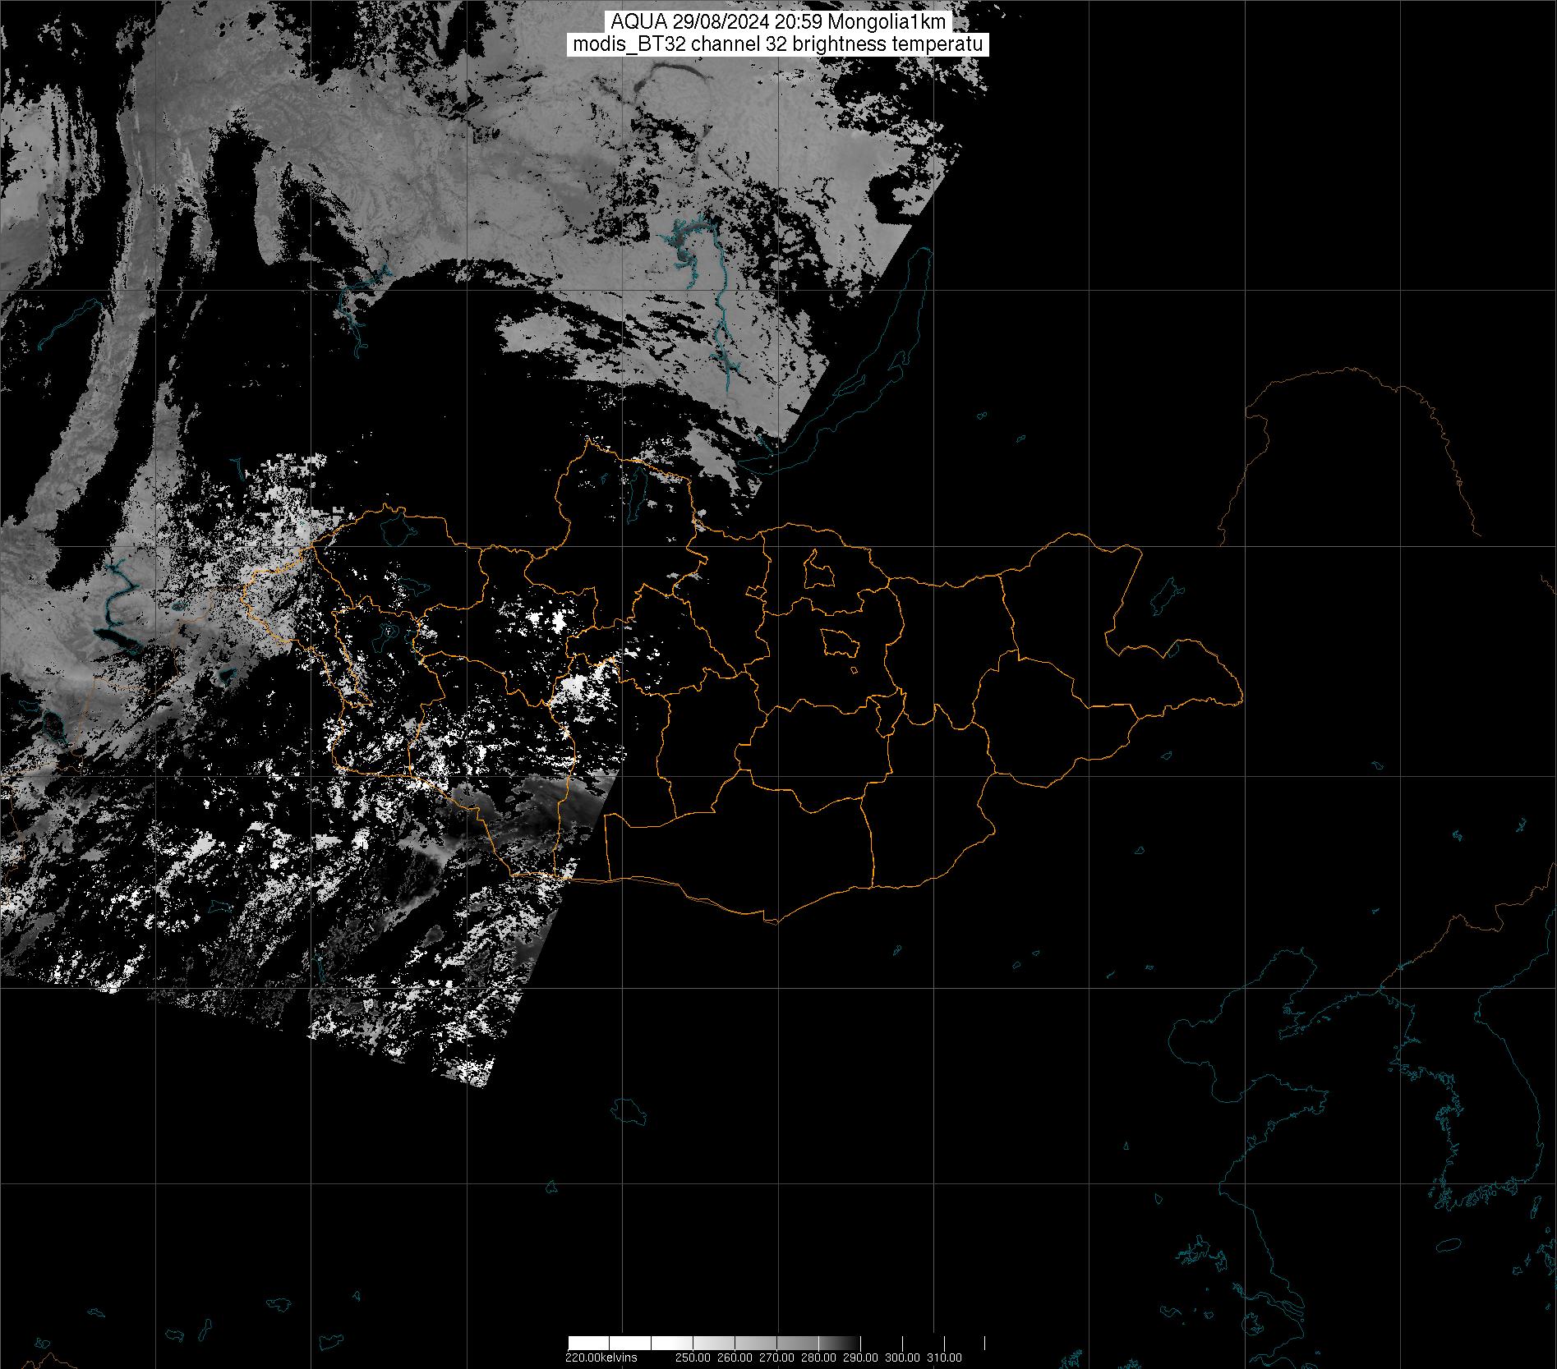Select the 290.00 label on the scale
Image resolution: width=1557 pixels, height=1369 pixels.
coord(860,1358)
